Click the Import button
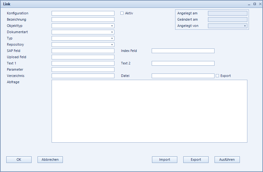 click(164, 159)
